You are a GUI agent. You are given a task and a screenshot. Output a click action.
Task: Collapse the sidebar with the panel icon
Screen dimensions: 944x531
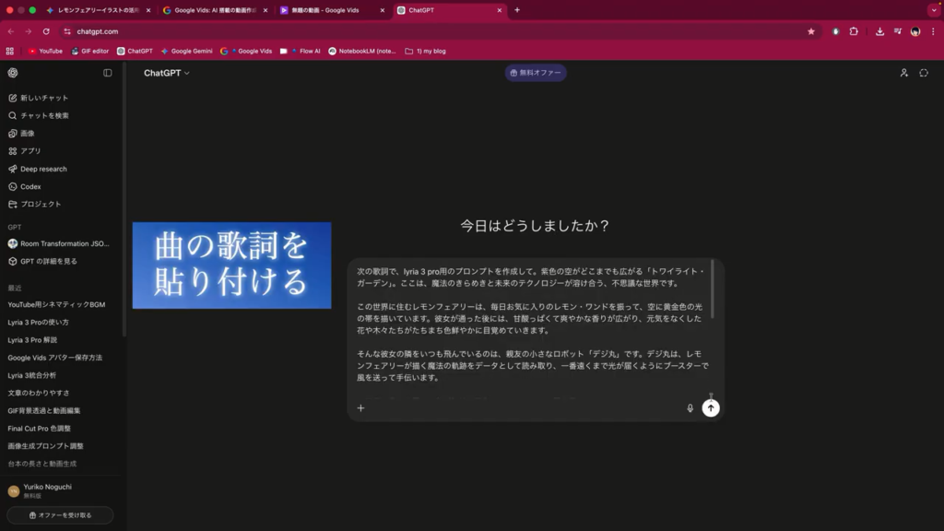pos(108,73)
